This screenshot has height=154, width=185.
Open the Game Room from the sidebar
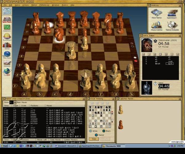[7, 20]
